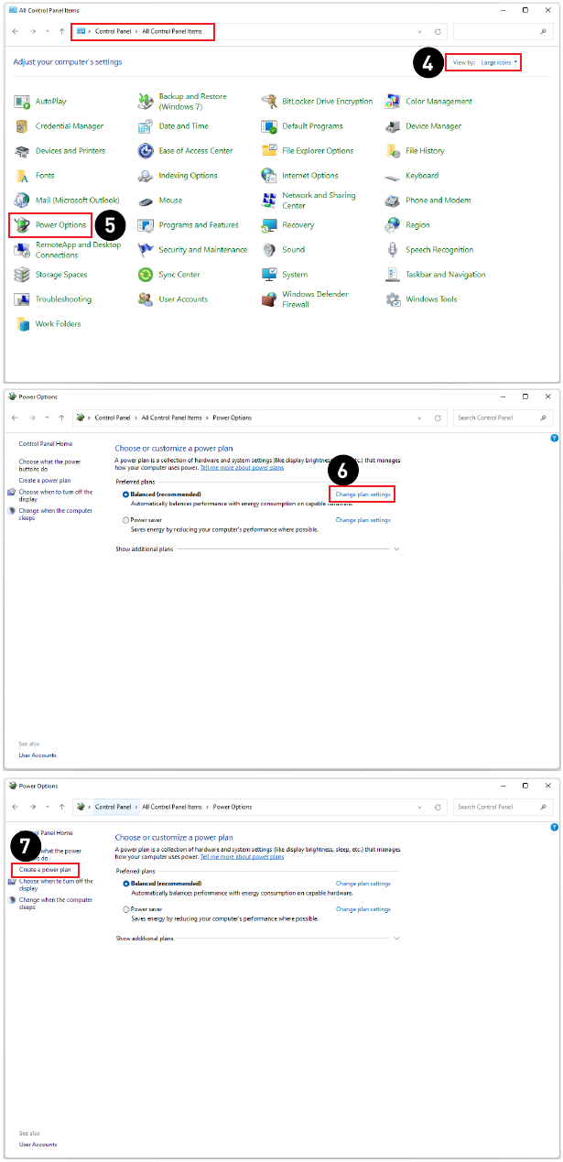Open Storage Spaces
Viewport: 563px width, 1162px height.
click(x=61, y=275)
